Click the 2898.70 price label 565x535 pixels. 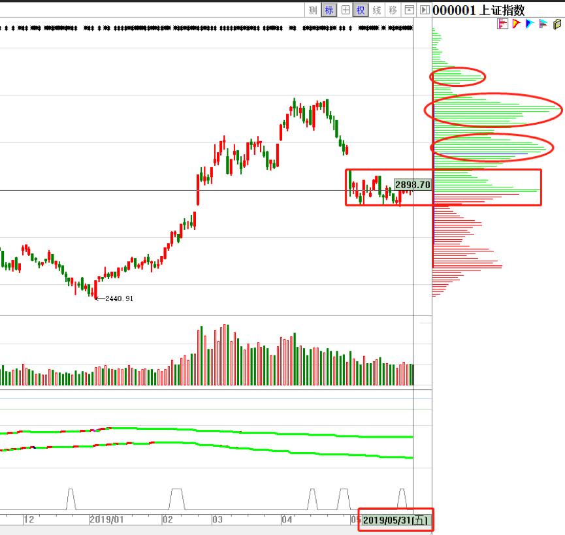[x=413, y=185]
